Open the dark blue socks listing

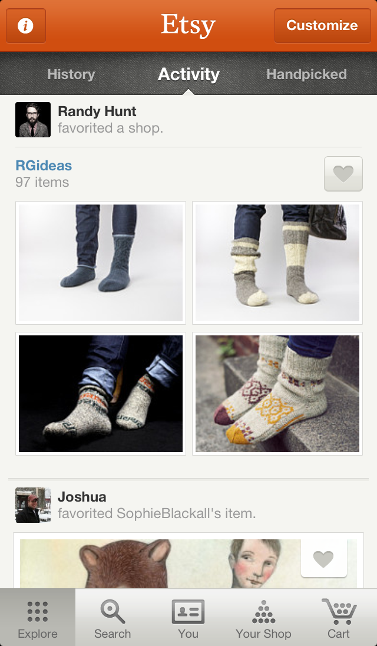coord(101,263)
